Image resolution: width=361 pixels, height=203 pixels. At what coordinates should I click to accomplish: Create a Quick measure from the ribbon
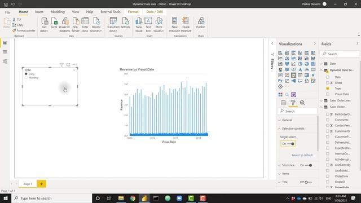(186, 24)
